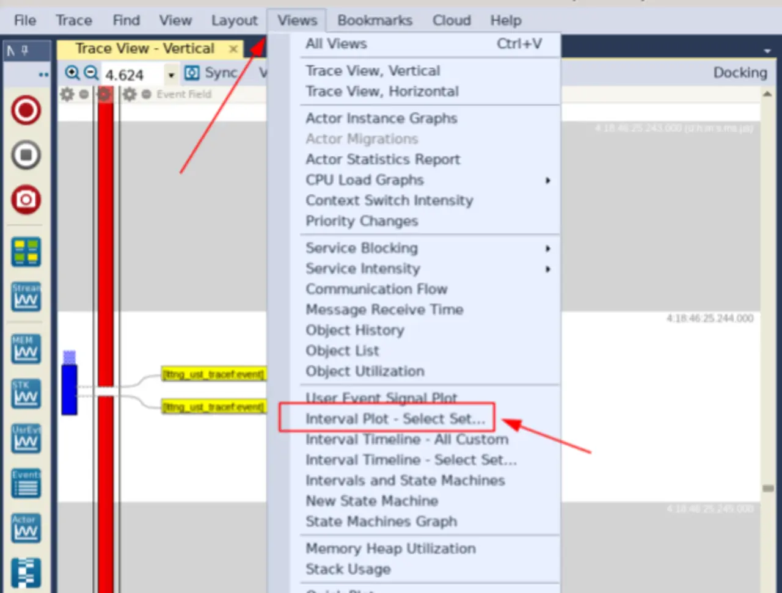
Task: Start recording with the red record icon
Action: (x=26, y=111)
